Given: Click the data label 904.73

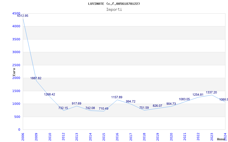Looking at the screenshot, I should point(171,104).
